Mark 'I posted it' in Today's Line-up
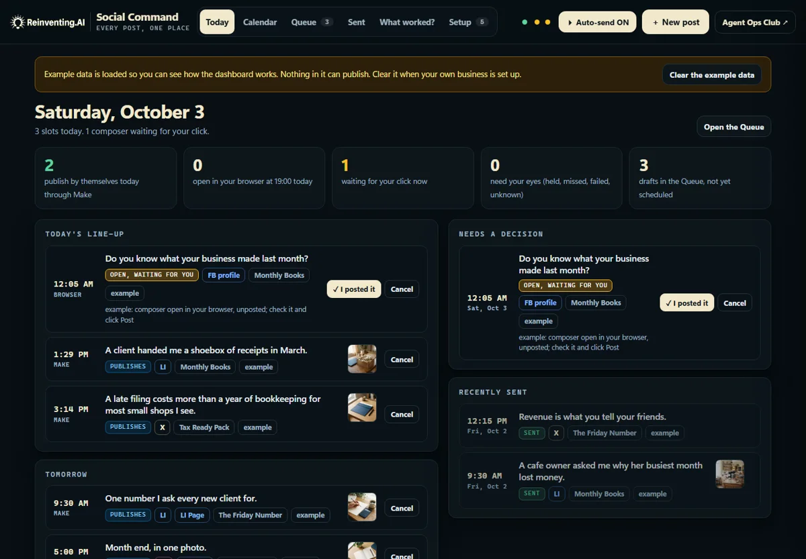The height and width of the screenshot is (559, 806). [x=354, y=289]
